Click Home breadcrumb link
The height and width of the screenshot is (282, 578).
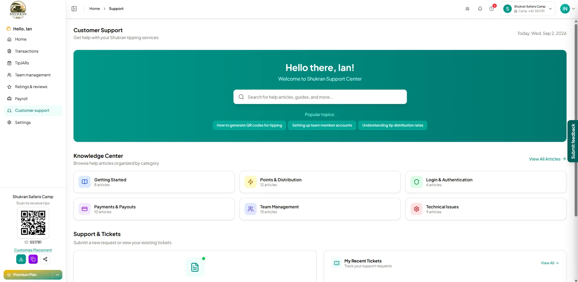94,9
